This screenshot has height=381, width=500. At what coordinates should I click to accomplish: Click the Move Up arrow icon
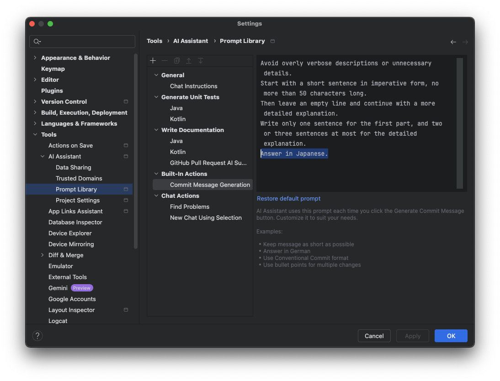click(189, 61)
